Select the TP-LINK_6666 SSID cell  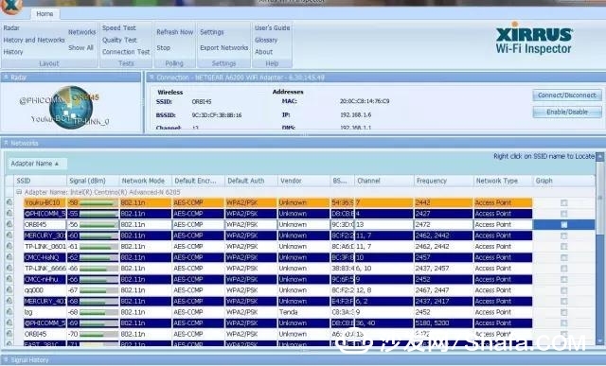pyautogui.click(x=45, y=268)
